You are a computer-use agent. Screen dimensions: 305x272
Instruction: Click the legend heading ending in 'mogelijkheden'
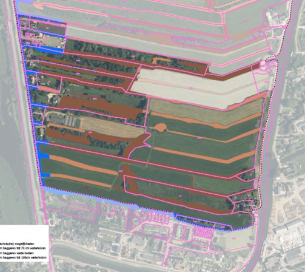(x=17, y=243)
